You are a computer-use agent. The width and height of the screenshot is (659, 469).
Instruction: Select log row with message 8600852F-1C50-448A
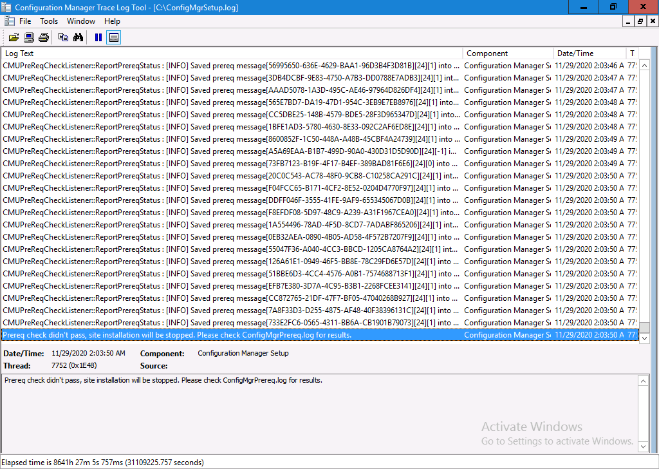[x=320, y=139]
